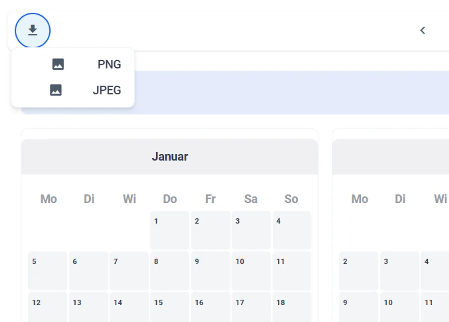Click the download icon in the top toolbar

click(x=32, y=30)
